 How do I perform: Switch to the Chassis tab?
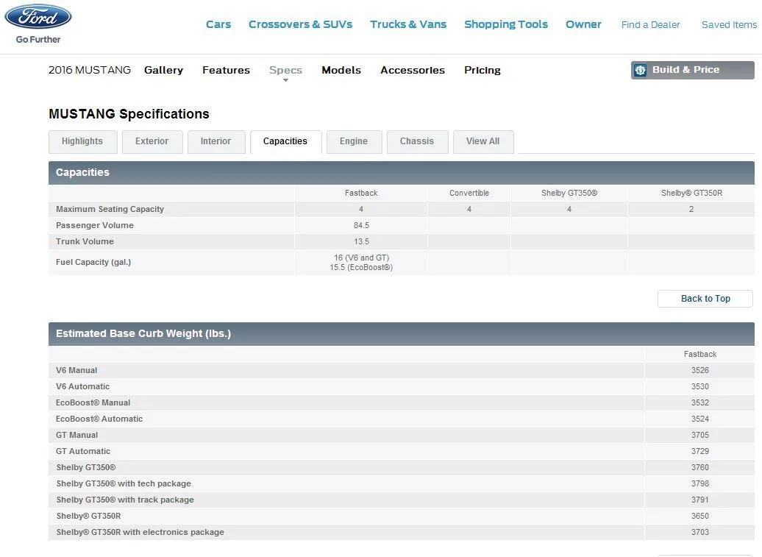point(418,141)
